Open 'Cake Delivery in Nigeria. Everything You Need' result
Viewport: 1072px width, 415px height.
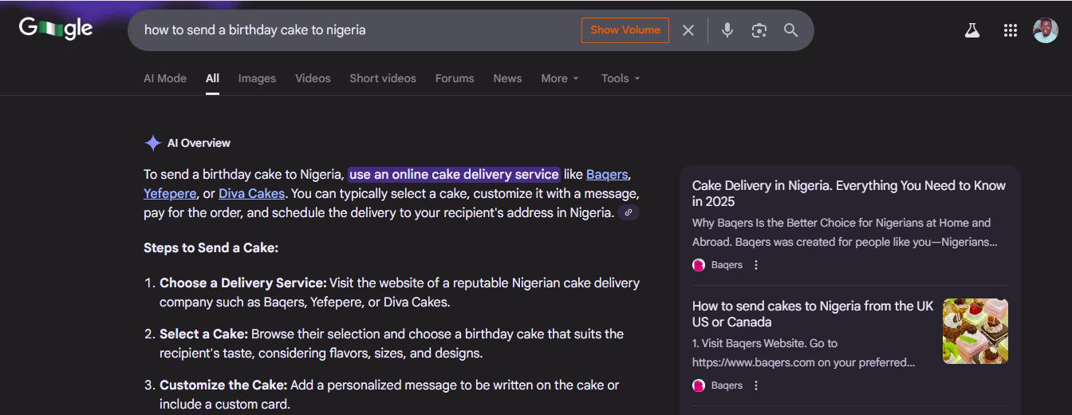coord(849,193)
